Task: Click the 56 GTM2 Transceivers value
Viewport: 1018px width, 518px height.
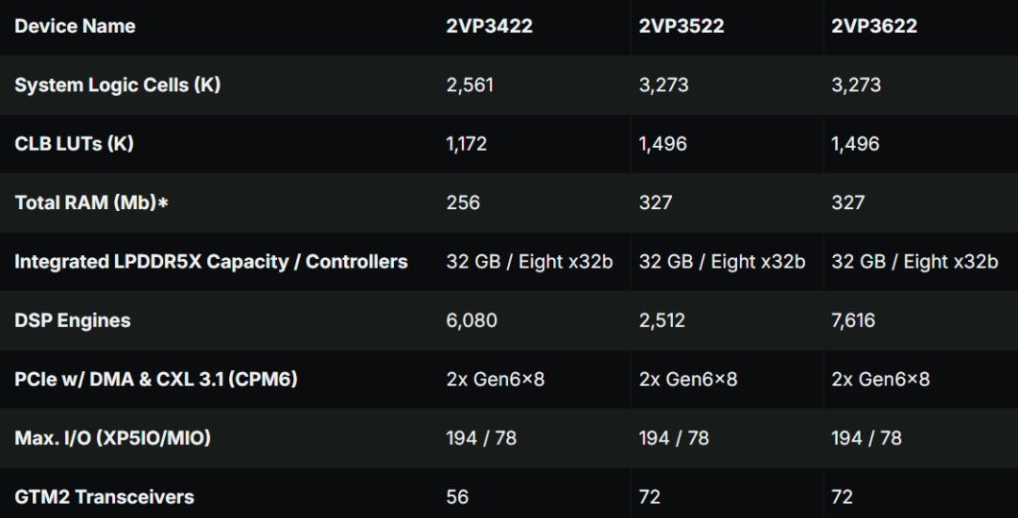Action: [x=458, y=497]
